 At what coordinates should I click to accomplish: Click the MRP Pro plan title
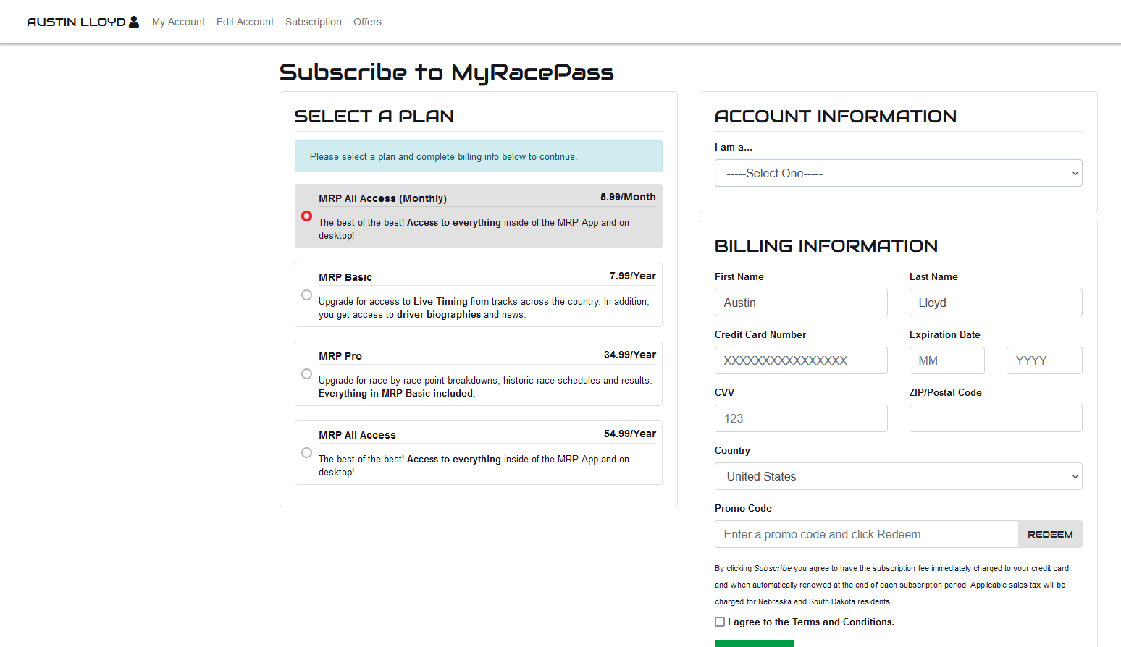[340, 356]
